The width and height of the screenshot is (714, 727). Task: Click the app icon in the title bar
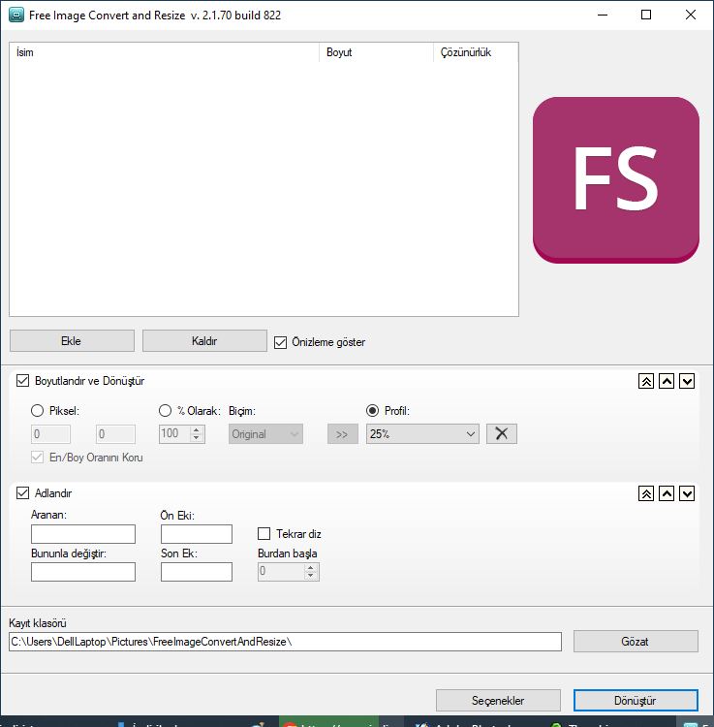point(16,15)
